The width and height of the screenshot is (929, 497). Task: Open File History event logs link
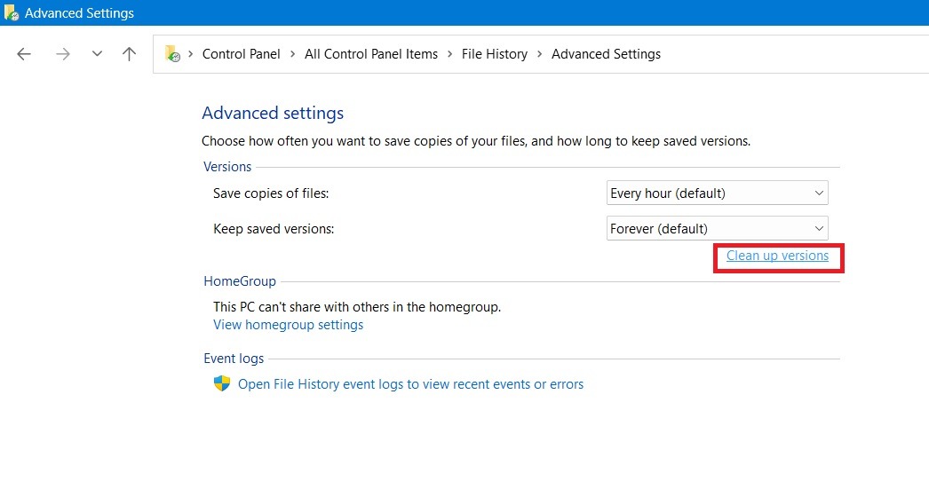click(410, 384)
